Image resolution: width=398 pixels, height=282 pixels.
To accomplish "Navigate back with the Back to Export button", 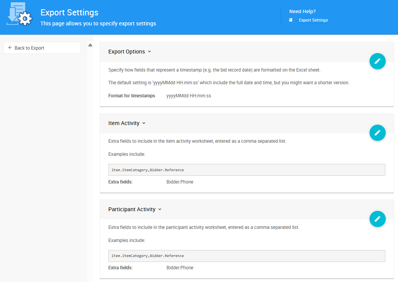I will [41, 47].
